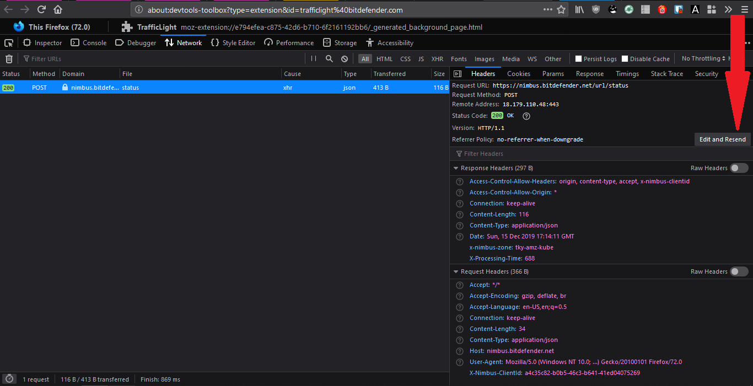Pause network recording with the pause icon
753x386 pixels.
tap(314, 59)
